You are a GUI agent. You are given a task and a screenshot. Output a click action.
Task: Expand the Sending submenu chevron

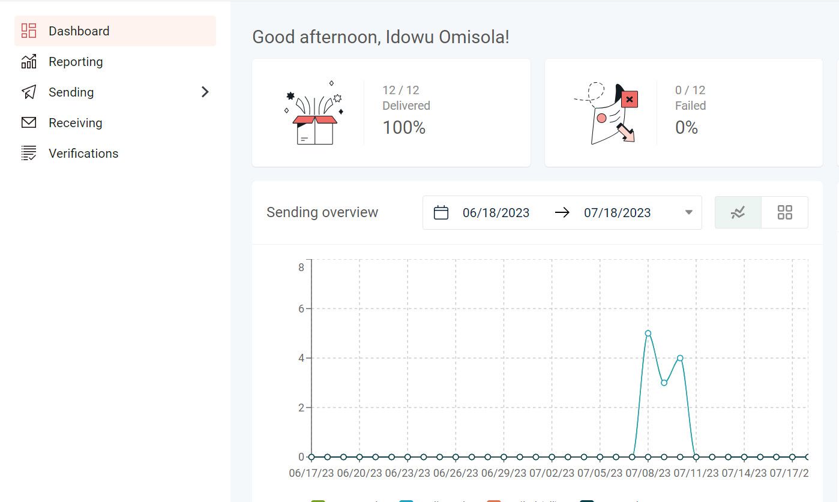tap(205, 92)
